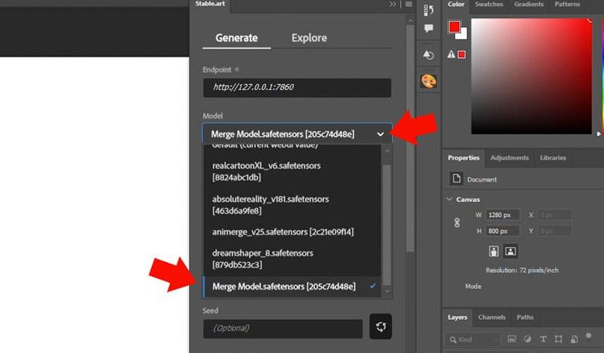Click the Endpoint URL input field

coord(297,88)
